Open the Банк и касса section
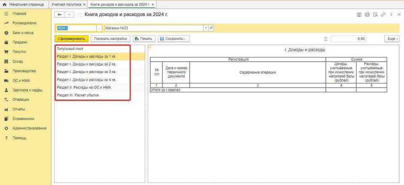404x185 pixels. (x=23, y=33)
